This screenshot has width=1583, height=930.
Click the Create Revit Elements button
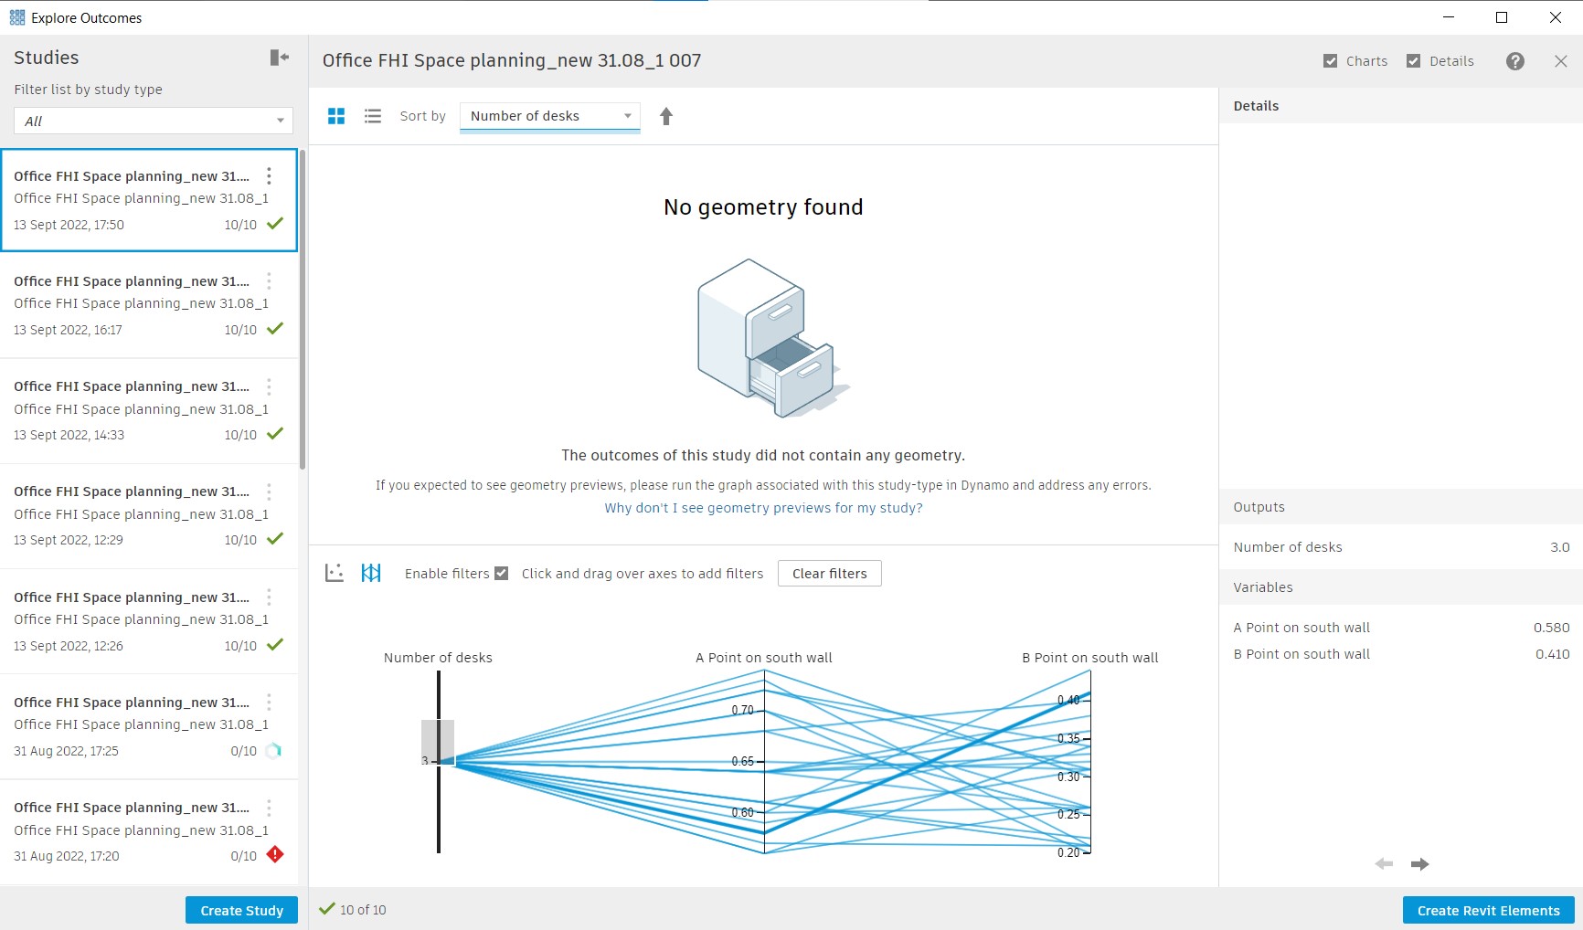(x=1488, y=910)
